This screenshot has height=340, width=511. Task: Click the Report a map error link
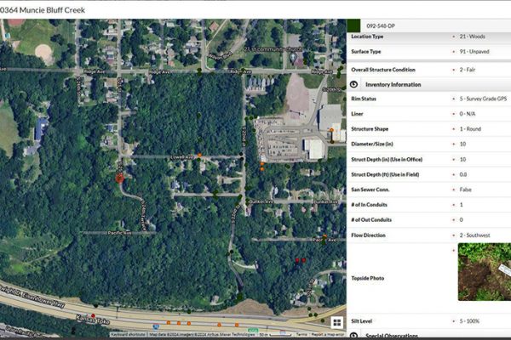327,334
